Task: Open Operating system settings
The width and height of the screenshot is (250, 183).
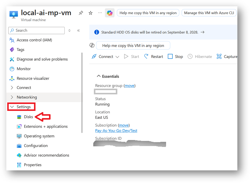Action: (x=39, y=136)
